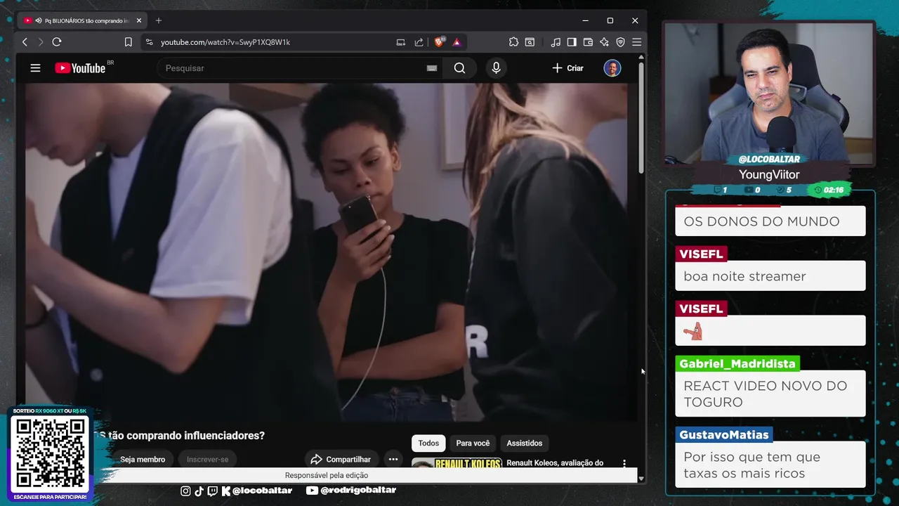Select the 'Todos' filter chip
Image resolution: width=899 pixels, height=506 pixels.
coord(428,443)
